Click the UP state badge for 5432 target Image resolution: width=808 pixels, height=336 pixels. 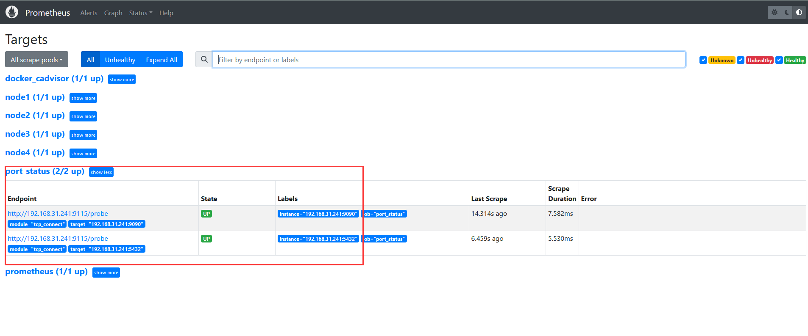[x=206, y=239]
